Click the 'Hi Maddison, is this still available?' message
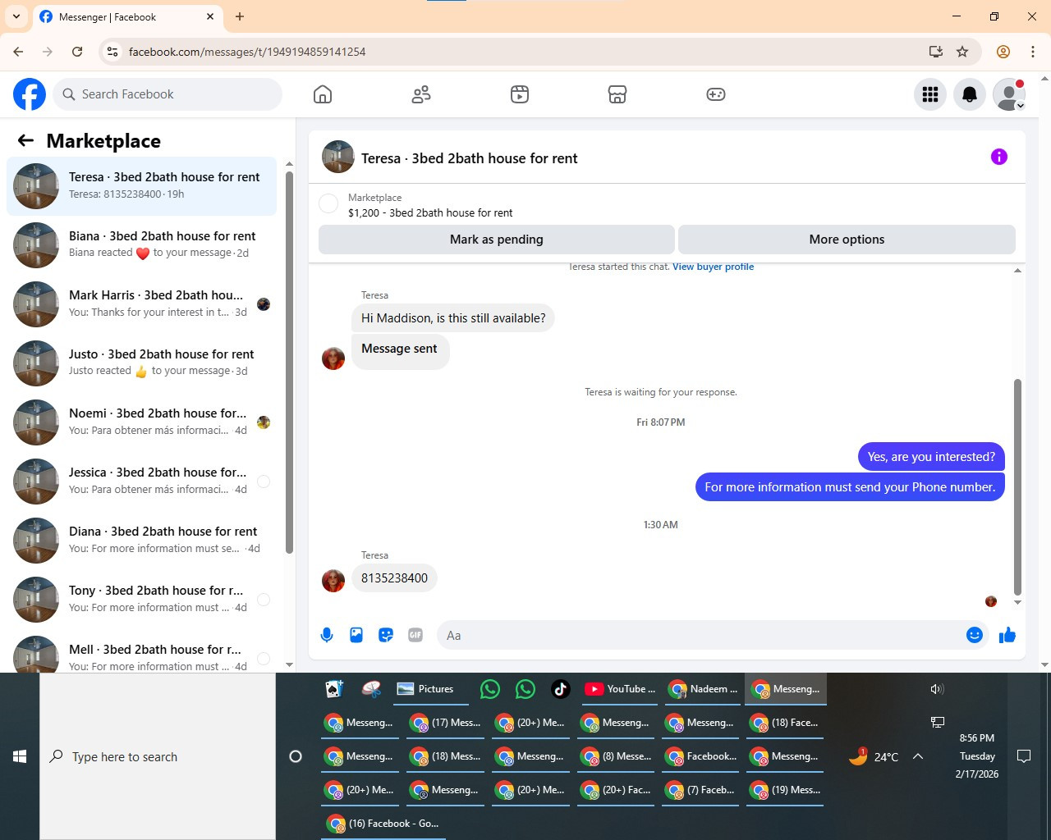Screen dimensions: 1051x840 click(x=453, y=318)
